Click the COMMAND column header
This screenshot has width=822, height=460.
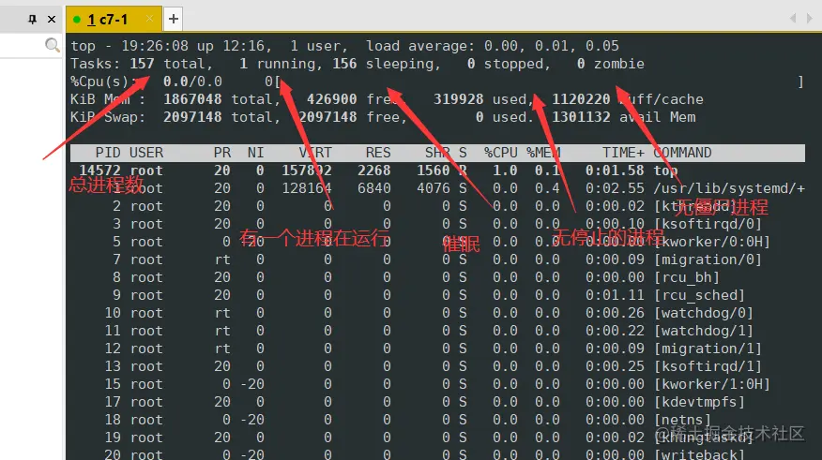click(682, 153)
